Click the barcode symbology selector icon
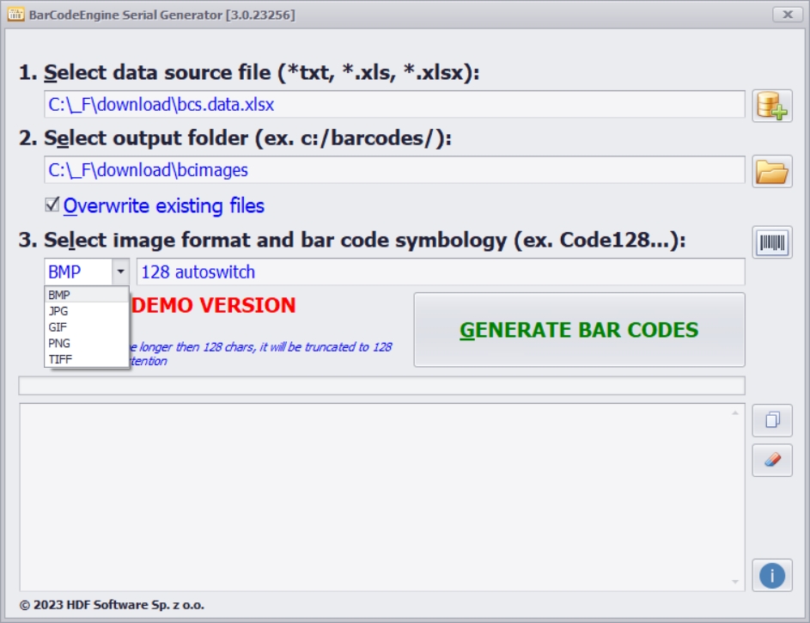The image size is (810, 623). [x=771, y=243]
